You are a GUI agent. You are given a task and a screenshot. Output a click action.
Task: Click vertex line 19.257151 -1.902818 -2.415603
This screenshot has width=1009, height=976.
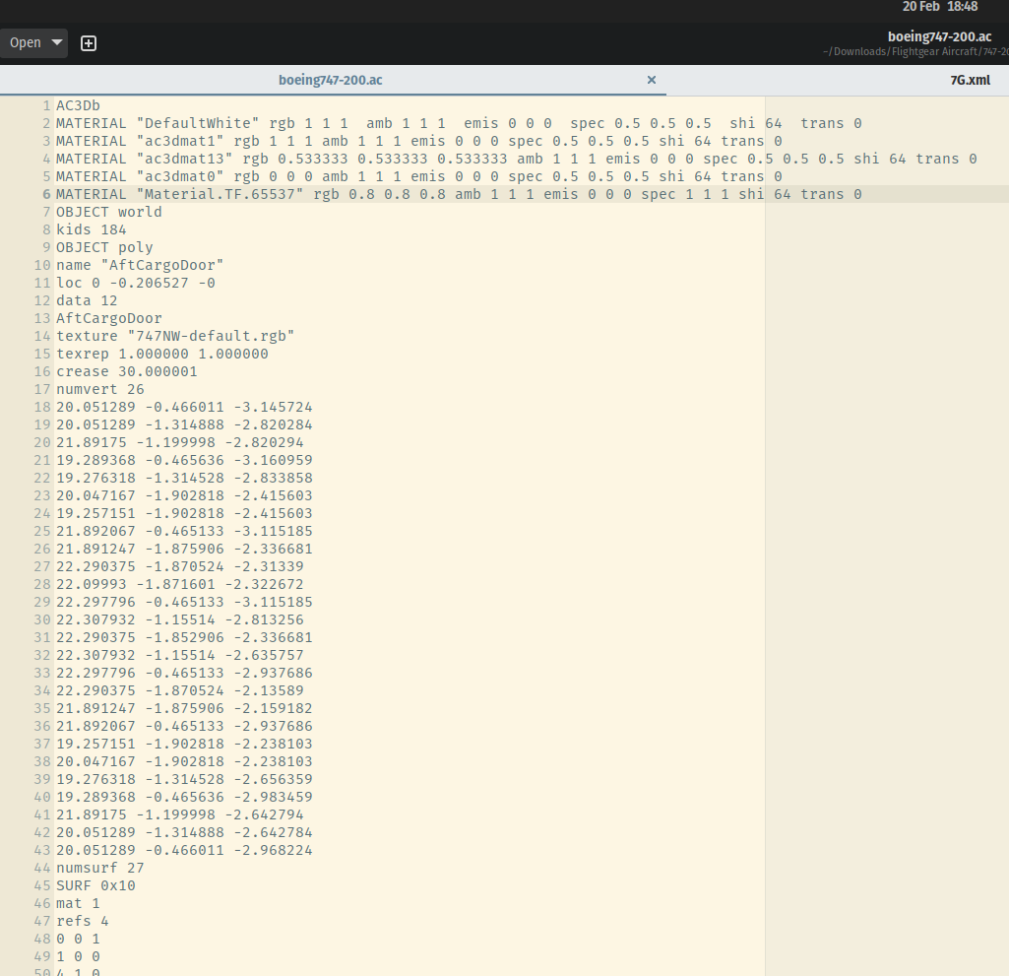pyautogui.click(x=184, y=513)
